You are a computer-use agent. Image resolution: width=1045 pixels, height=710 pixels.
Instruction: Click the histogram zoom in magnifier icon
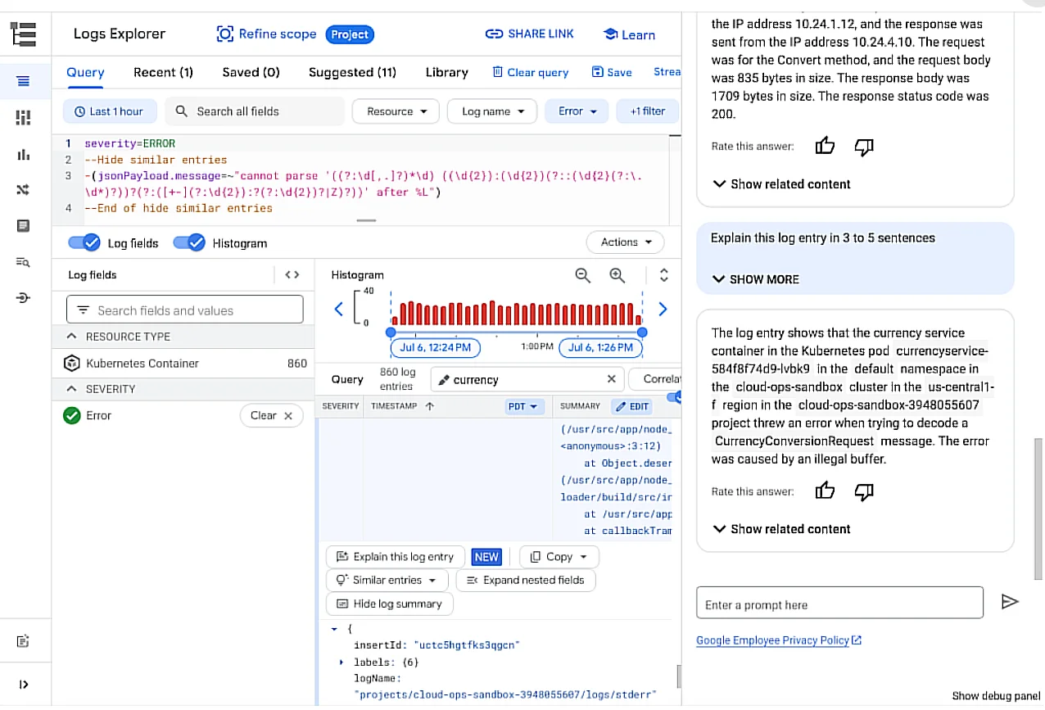(617, 275)
